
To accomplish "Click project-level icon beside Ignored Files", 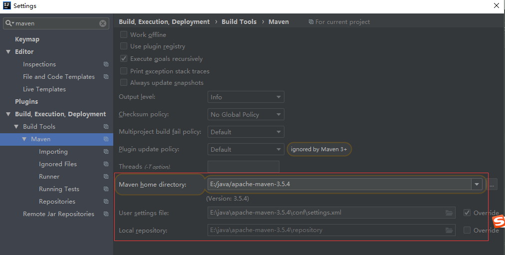I will (106, 164).
